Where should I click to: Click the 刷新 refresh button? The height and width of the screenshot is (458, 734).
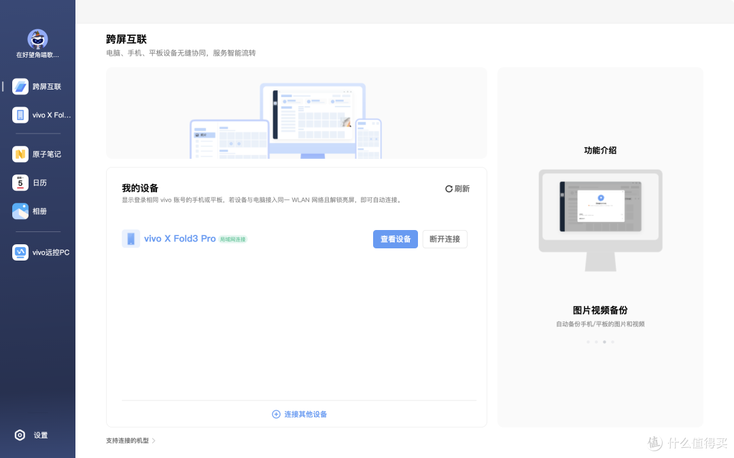coord(457,189)
